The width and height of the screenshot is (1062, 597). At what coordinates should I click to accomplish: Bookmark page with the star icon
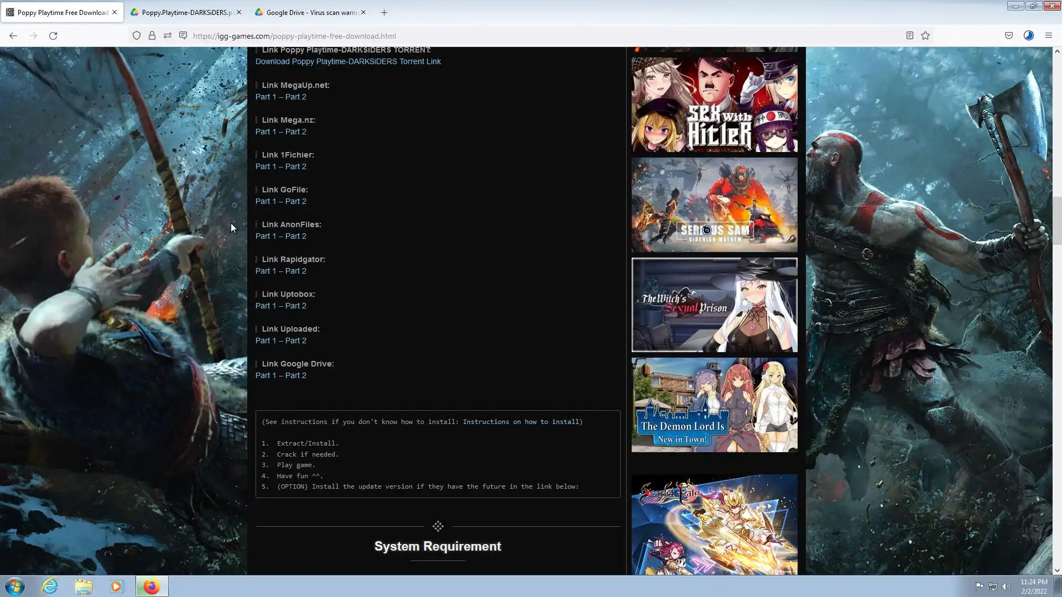925,36
